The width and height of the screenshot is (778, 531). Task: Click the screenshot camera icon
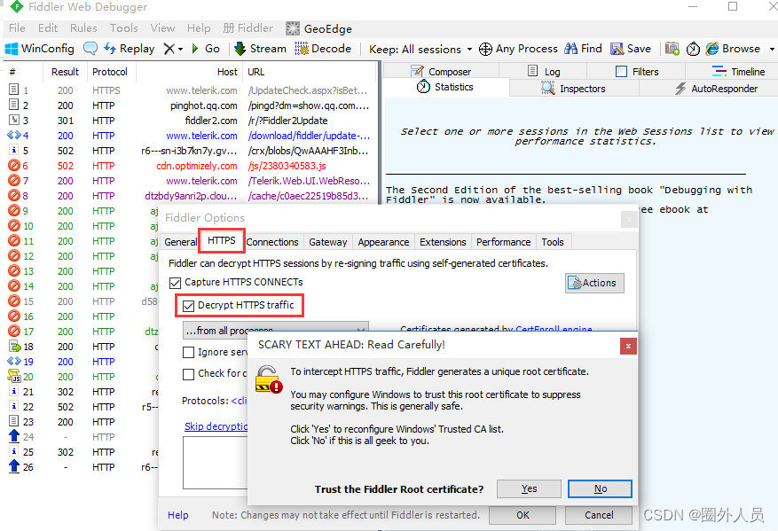672,49
